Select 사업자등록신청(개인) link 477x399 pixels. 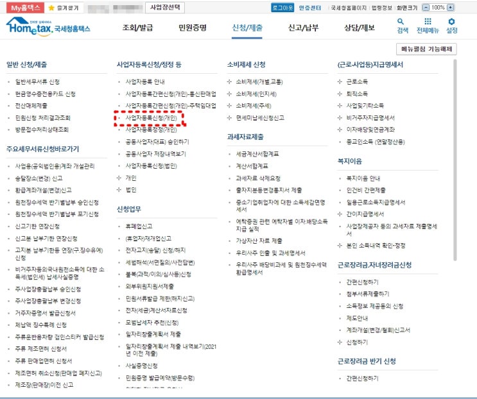[152, 118]
